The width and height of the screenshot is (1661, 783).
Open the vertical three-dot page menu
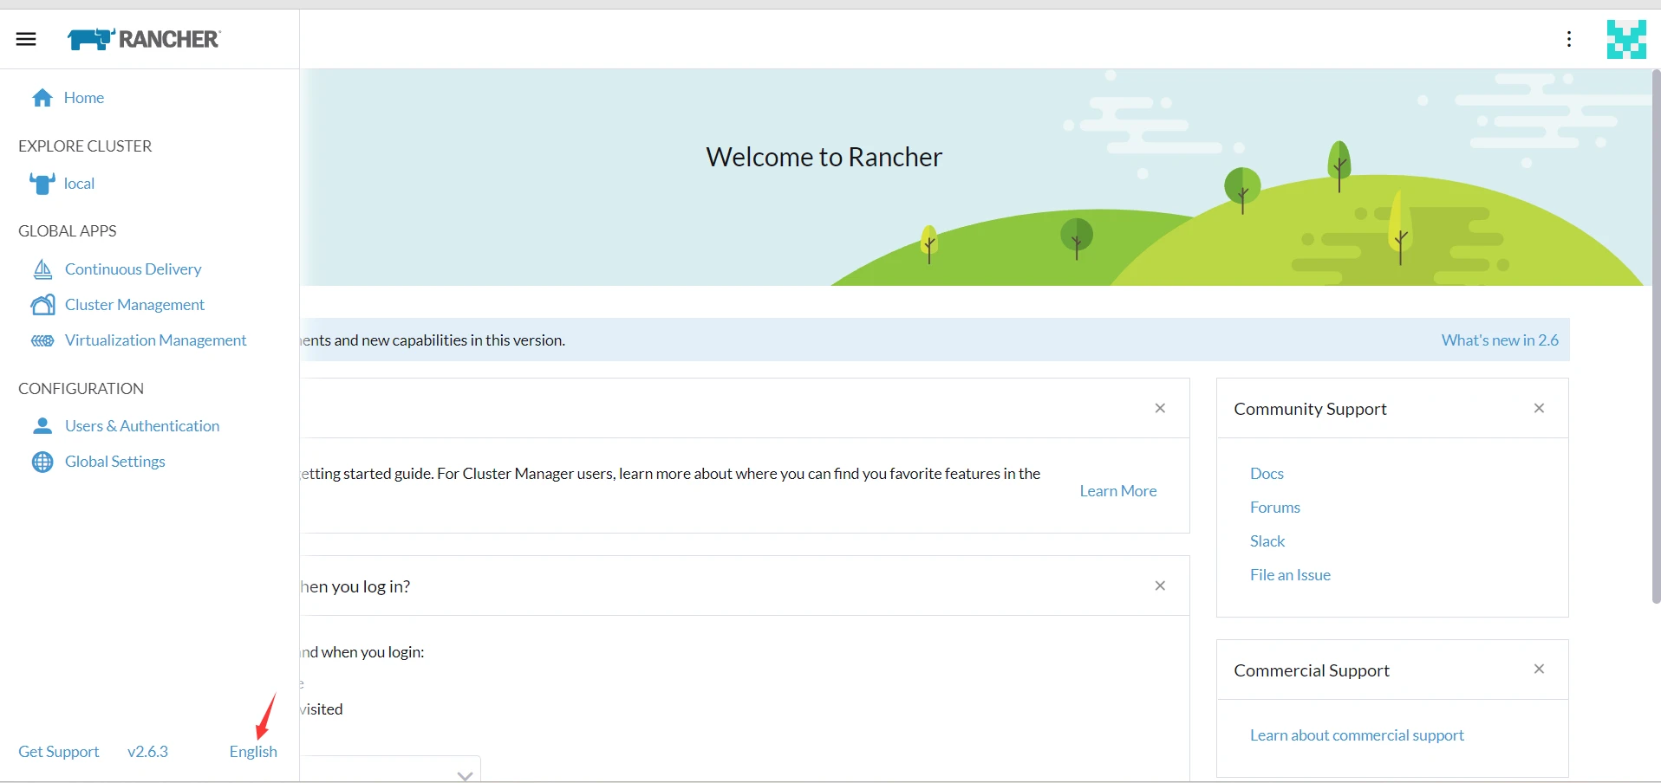click(1569, 39)
